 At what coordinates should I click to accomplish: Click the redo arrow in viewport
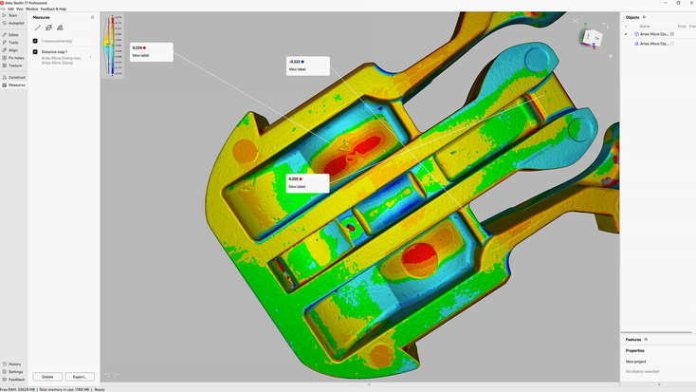[x=116, y=375]
